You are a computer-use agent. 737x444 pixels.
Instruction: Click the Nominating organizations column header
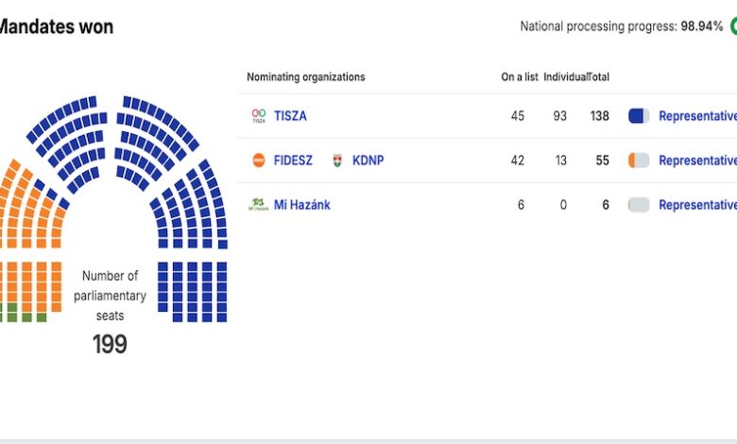(305, 77)
